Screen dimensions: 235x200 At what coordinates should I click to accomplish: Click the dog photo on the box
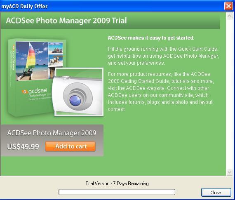point(56,61)
